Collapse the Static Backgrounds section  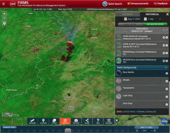pos(166,67)
